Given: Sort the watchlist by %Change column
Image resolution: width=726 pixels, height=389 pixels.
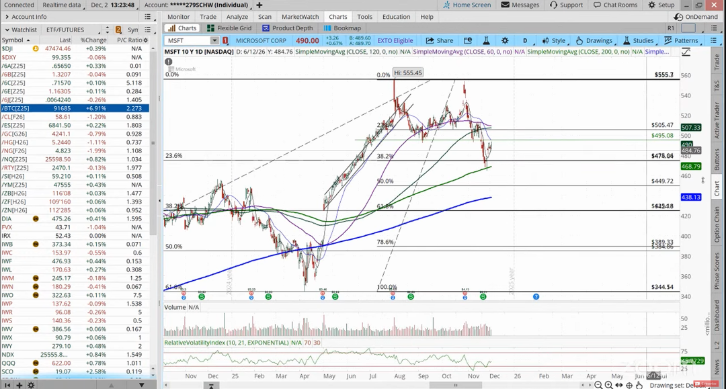Looking at the screenshot, I should [x=93, y=40].
